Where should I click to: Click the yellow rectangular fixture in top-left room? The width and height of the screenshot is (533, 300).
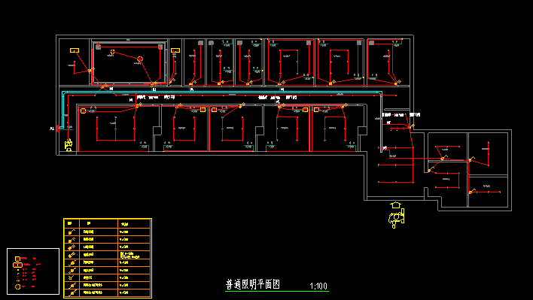pyautogui.click(x=75, y=50)
